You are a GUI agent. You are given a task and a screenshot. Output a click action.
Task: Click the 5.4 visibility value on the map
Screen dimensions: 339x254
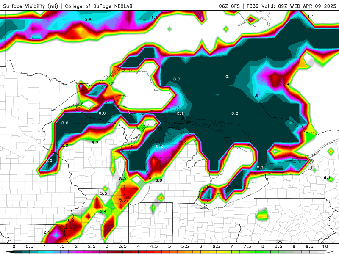coord(71,221)
